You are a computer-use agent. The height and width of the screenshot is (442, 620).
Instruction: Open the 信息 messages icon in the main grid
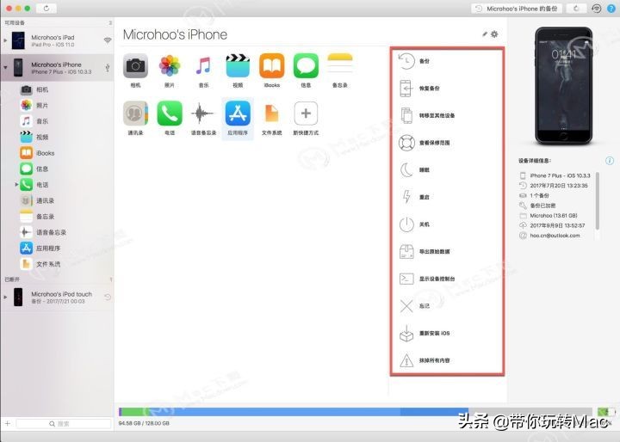click(x=306, y=66)
